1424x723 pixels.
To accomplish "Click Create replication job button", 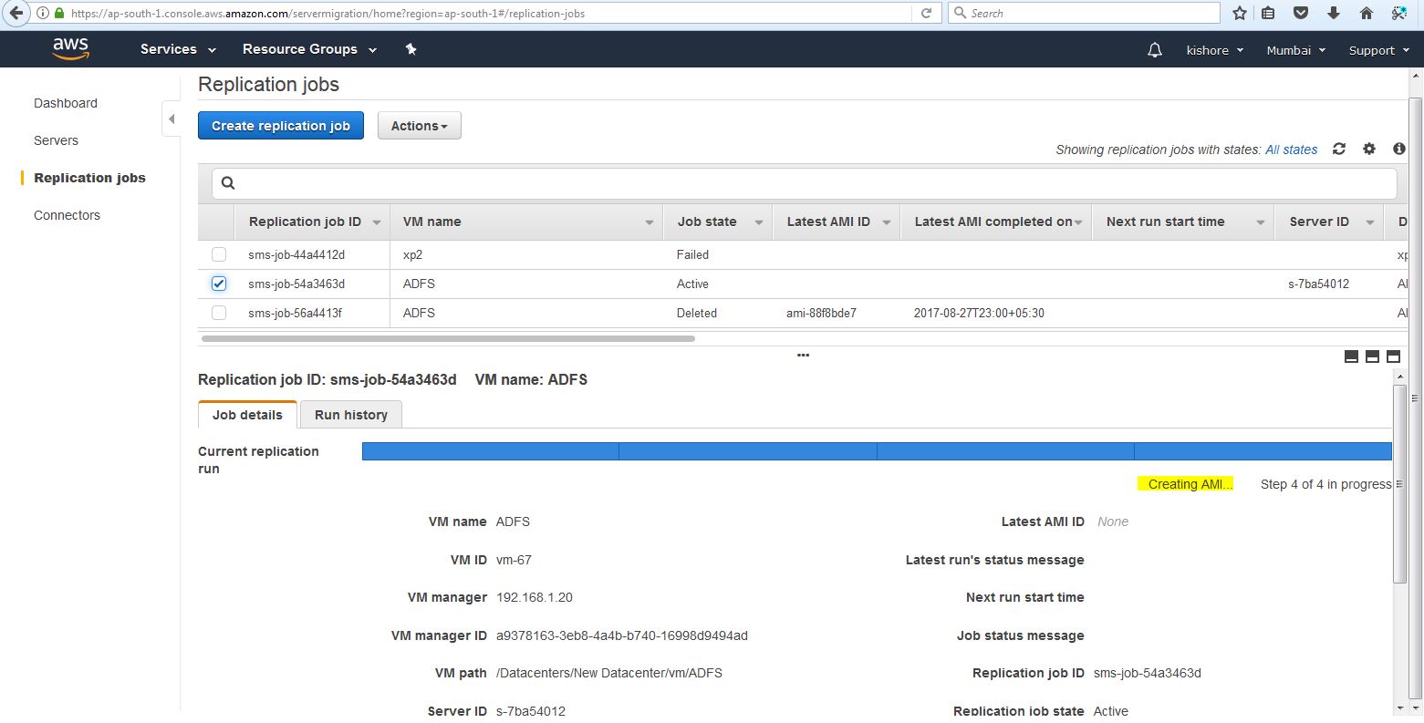I will click(x=280, y=126).
